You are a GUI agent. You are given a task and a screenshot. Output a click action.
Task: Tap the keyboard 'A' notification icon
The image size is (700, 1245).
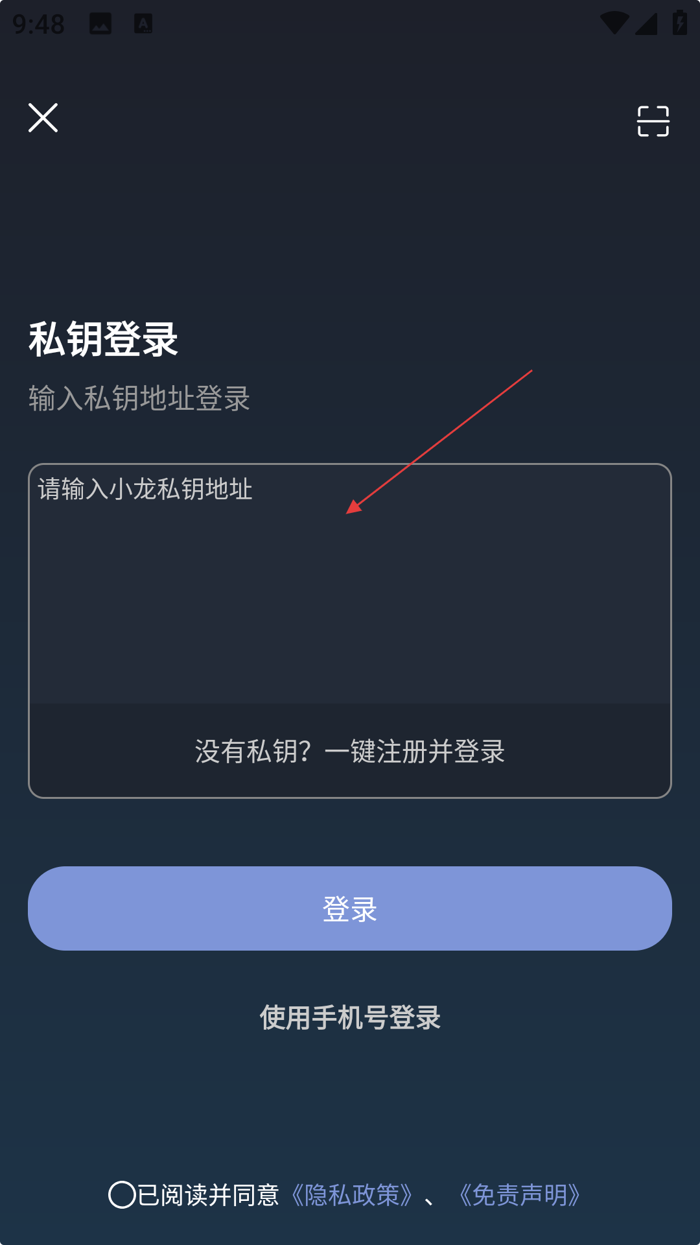[x=143, y=25]
